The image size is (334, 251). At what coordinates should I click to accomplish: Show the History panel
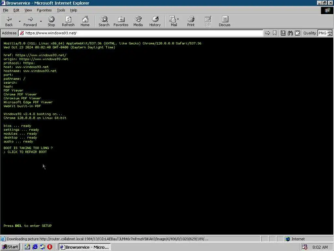pyautogui.click(x=155, y=21)
